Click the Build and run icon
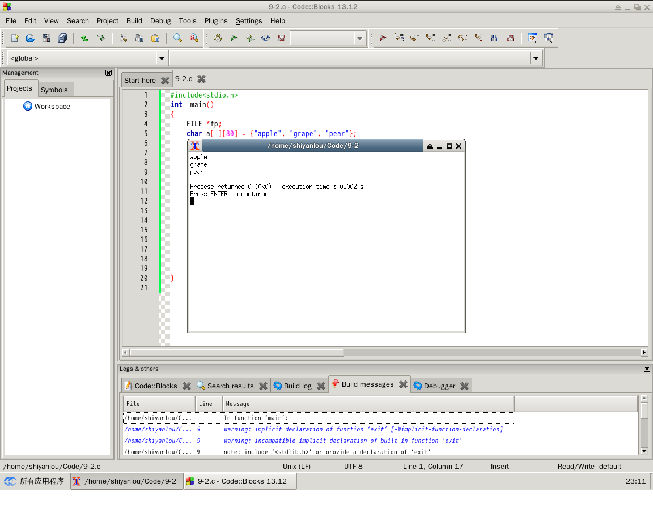Viewport: 653px width, 508px height. (250, 38)
